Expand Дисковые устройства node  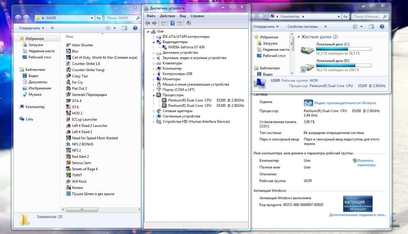click(154, 53)
